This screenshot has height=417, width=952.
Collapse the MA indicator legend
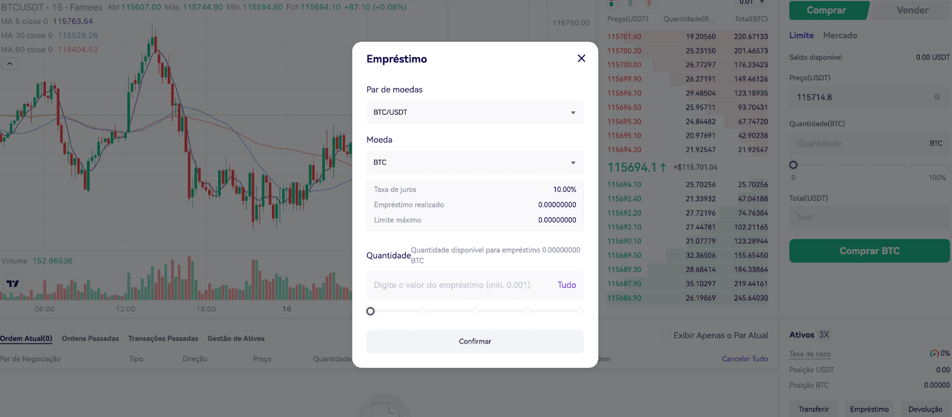(10, 64)
